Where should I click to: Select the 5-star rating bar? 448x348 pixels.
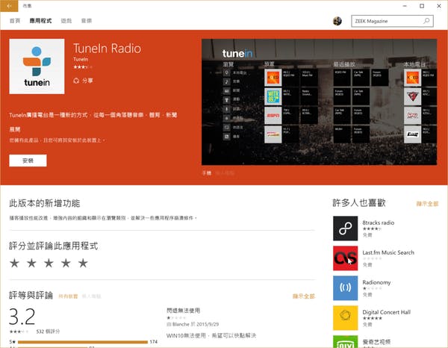pos(83,342)
